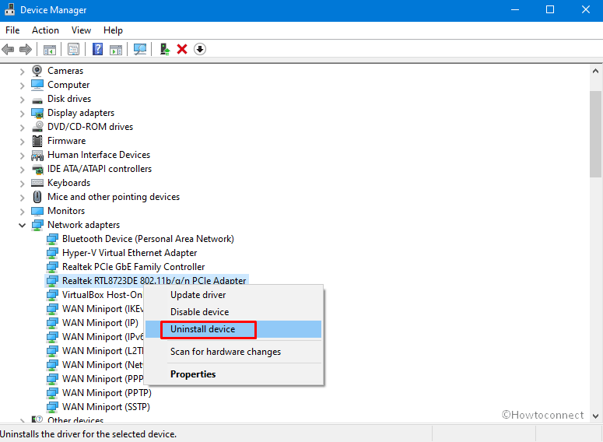The width and height of the screenshot is (603, 442).
Task: Expand the Human Interface Devices node
Action: 23,156
